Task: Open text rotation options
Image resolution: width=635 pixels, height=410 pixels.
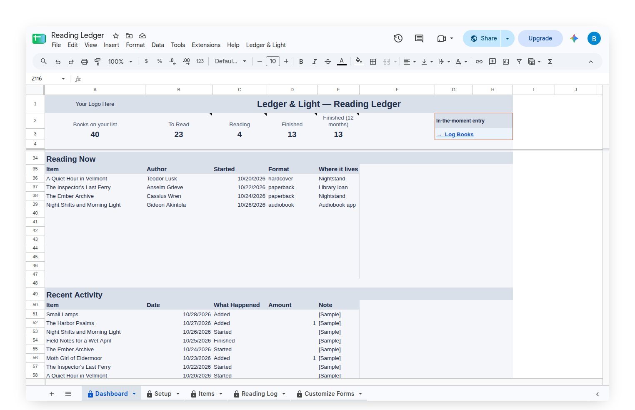Action: click(461, 62)
